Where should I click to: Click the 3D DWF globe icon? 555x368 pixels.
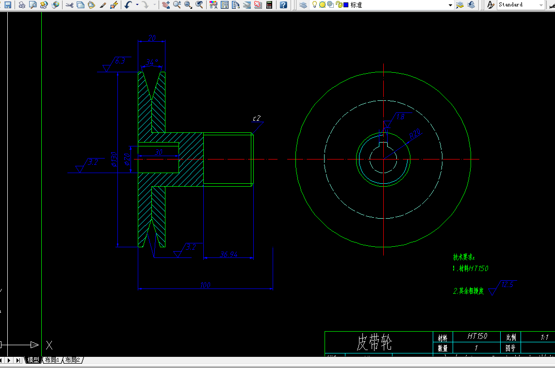point(55,4)
